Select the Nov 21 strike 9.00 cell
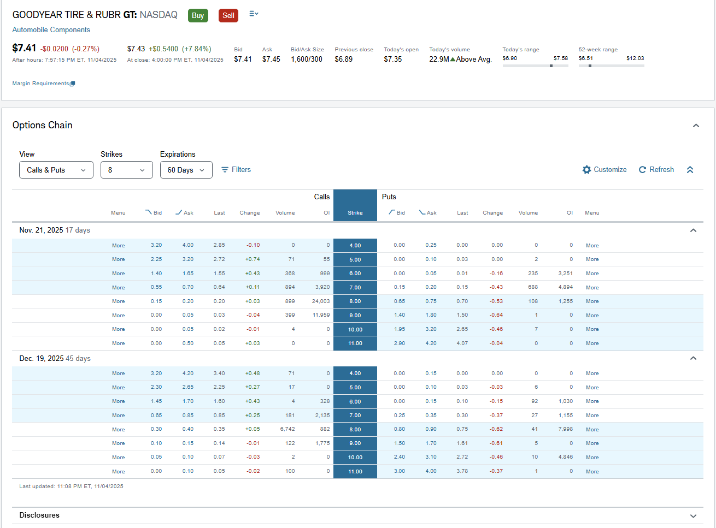Screen dimensions: 716x528 tap(355, 316)
